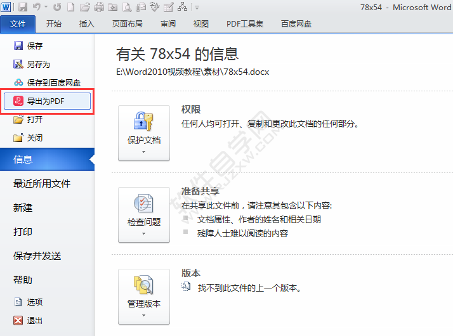Click the organization chart icon in the toolbar
Screen dimensions: 453x336
point(182,7)
